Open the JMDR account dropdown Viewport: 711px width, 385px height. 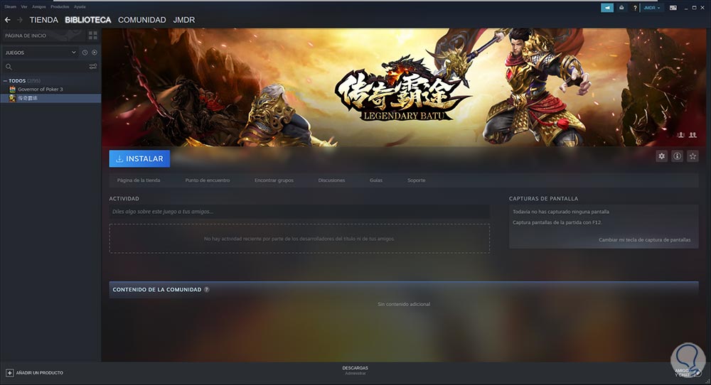coord(651,8)
